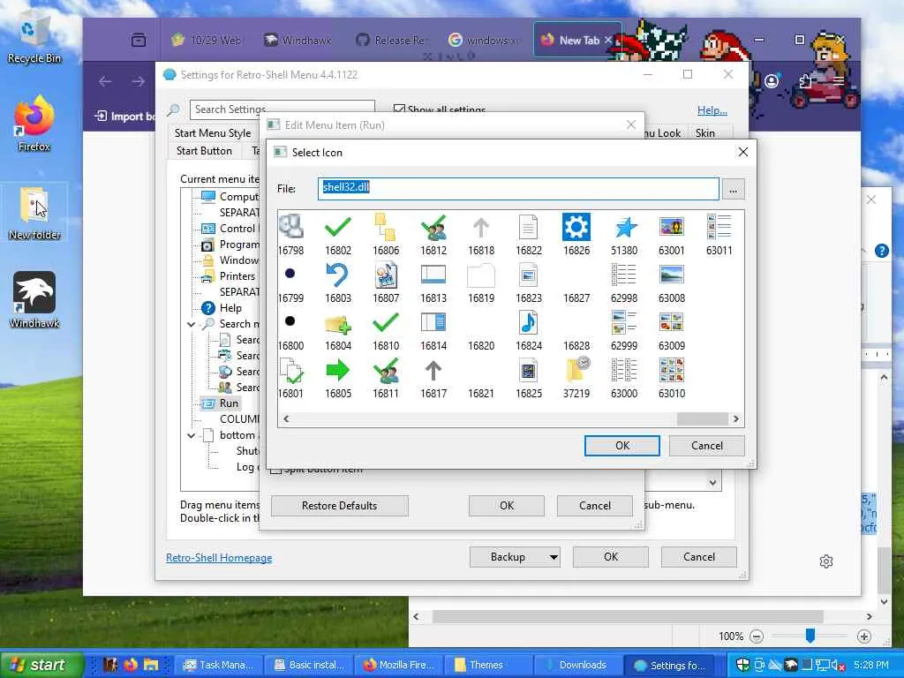Collapse the bottom tree node
904x678 pixels.
(191, 436)
